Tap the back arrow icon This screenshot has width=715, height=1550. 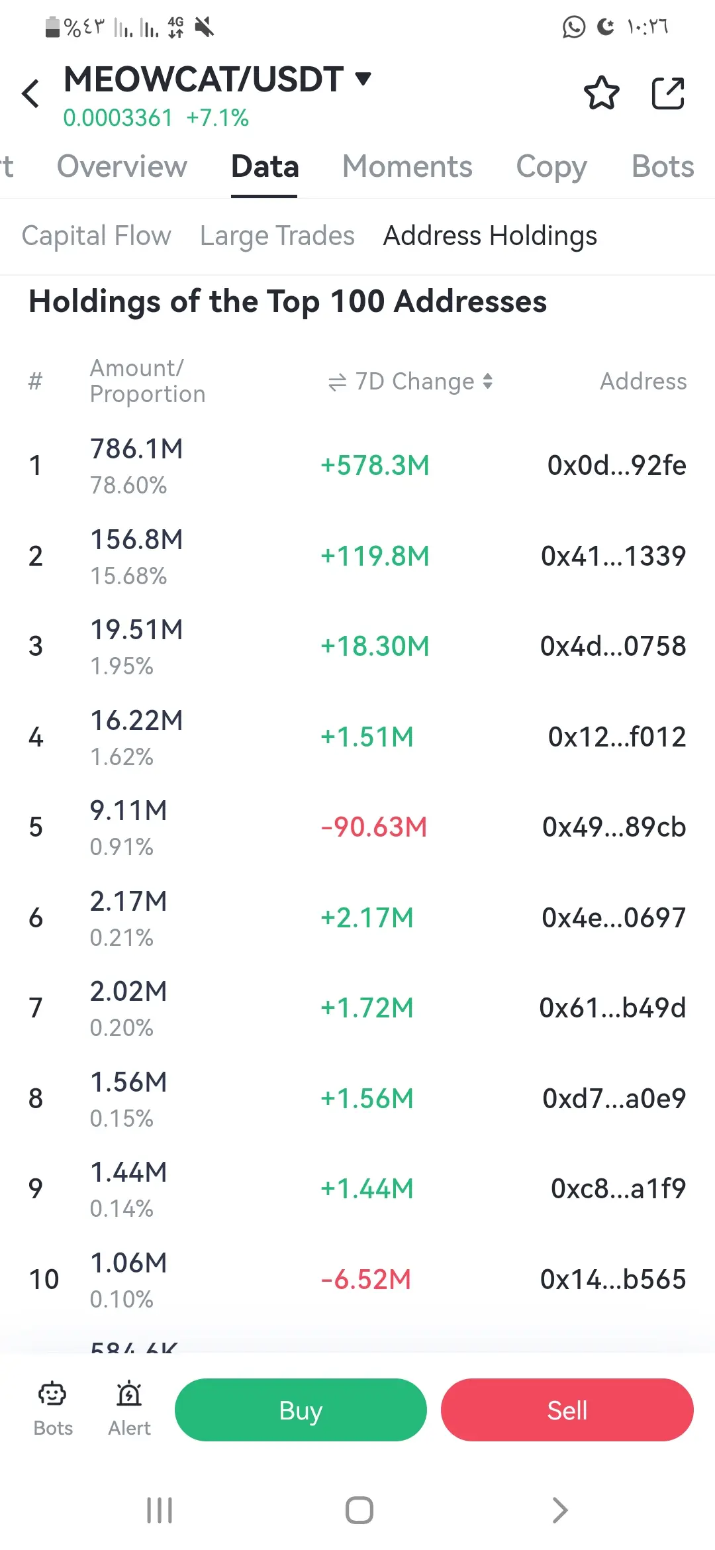31,93
